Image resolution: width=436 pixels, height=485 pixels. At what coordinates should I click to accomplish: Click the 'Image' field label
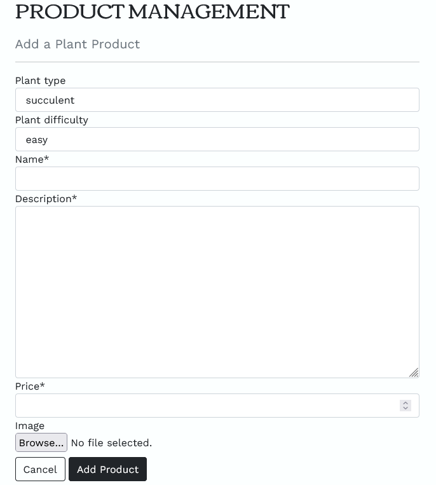pyautogui.click(x=29, y=426)
